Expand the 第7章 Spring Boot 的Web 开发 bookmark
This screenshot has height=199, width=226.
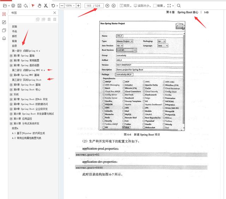click(x=11, y=99)
